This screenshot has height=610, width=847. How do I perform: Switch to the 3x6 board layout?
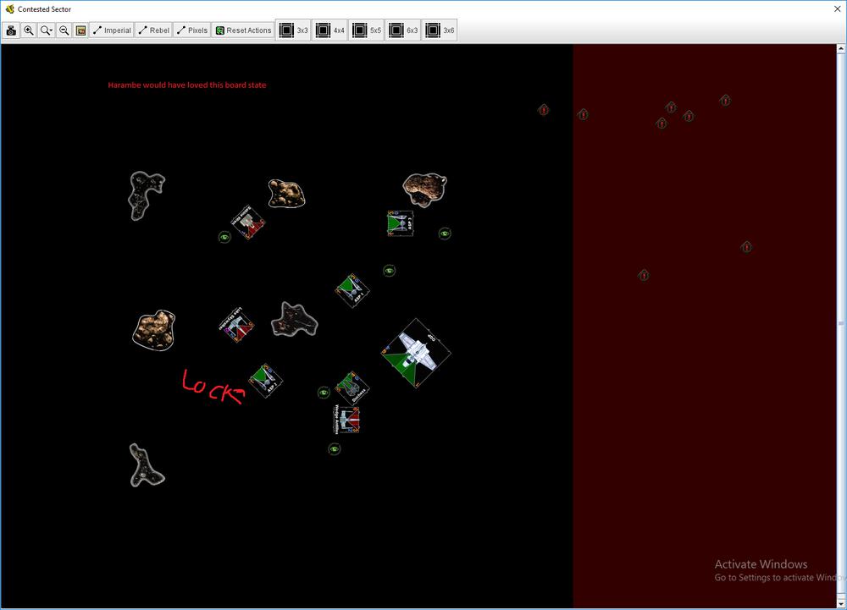(x=440, y=30)
